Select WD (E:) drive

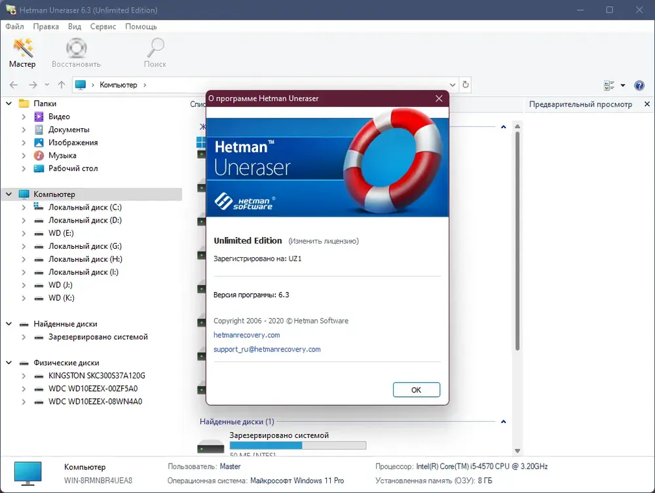pos(61,233)
